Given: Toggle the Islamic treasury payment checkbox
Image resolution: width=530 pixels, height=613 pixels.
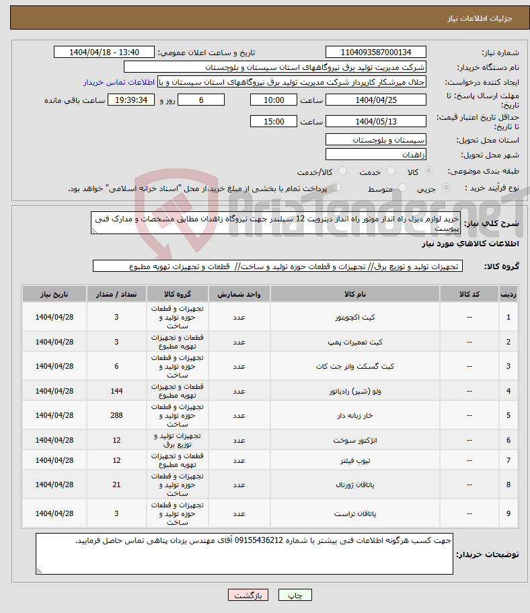Looking at the screenshot, I should [336, 187].
